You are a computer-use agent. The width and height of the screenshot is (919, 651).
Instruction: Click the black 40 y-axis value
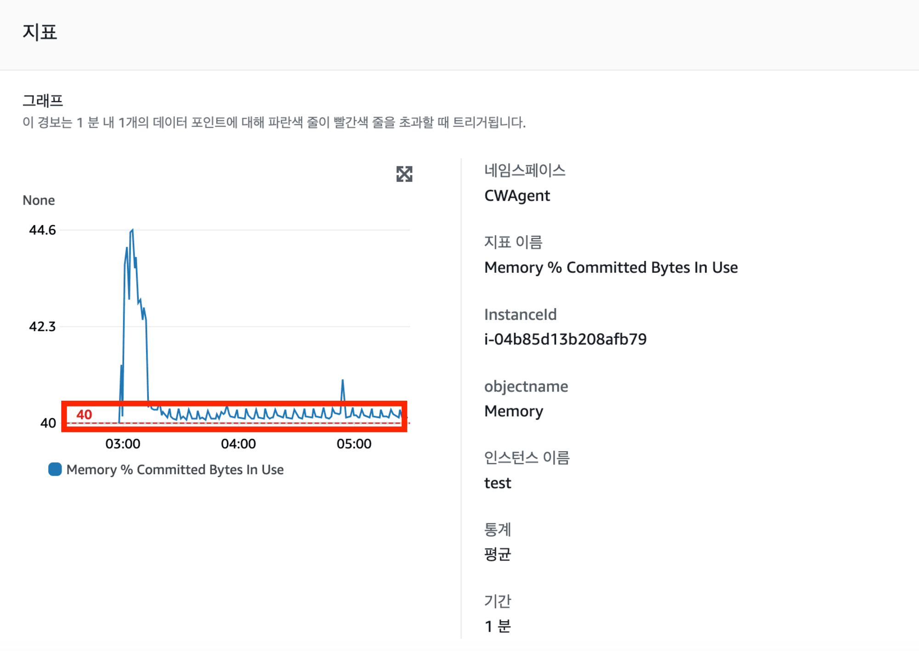[x=48, y=423]
